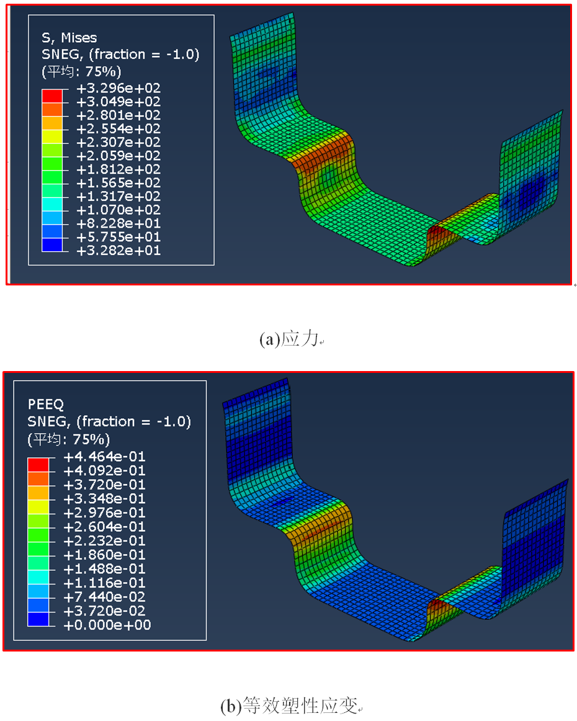This screenshot has width=577, height=721.
Task: Click the +3.282e+01 minimum stress value
Action: [x=118, y=251]
